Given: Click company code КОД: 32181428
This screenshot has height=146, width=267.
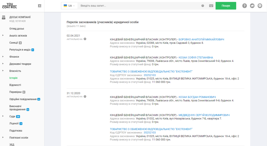Looking at the screenshot, I should pos(17,21).
